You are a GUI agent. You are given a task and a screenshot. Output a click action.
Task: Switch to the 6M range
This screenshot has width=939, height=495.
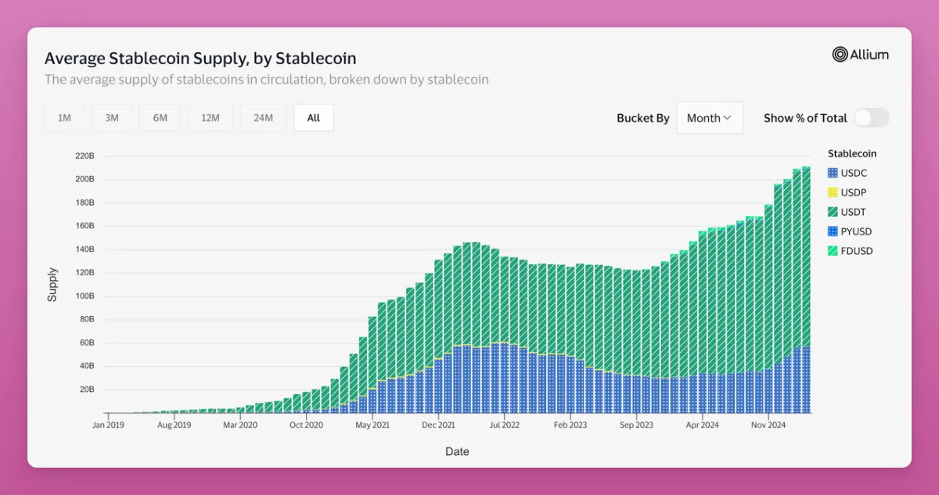tap(160, 118)
